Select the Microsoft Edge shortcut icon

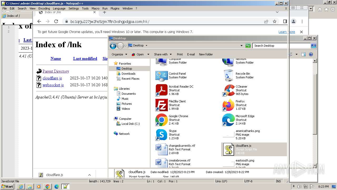click(228, 120)
